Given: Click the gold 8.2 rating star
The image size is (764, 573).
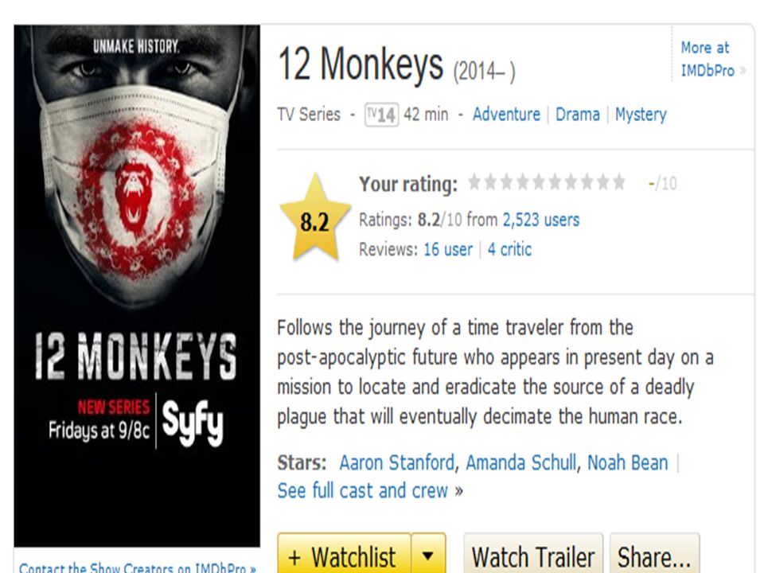Looking at the screenshot, I should pos(315,218).
